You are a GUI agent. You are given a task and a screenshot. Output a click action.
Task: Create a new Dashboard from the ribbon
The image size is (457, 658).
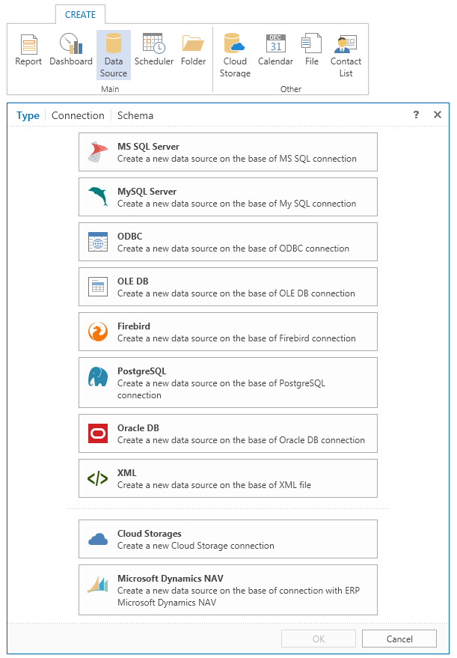(71, 50)
